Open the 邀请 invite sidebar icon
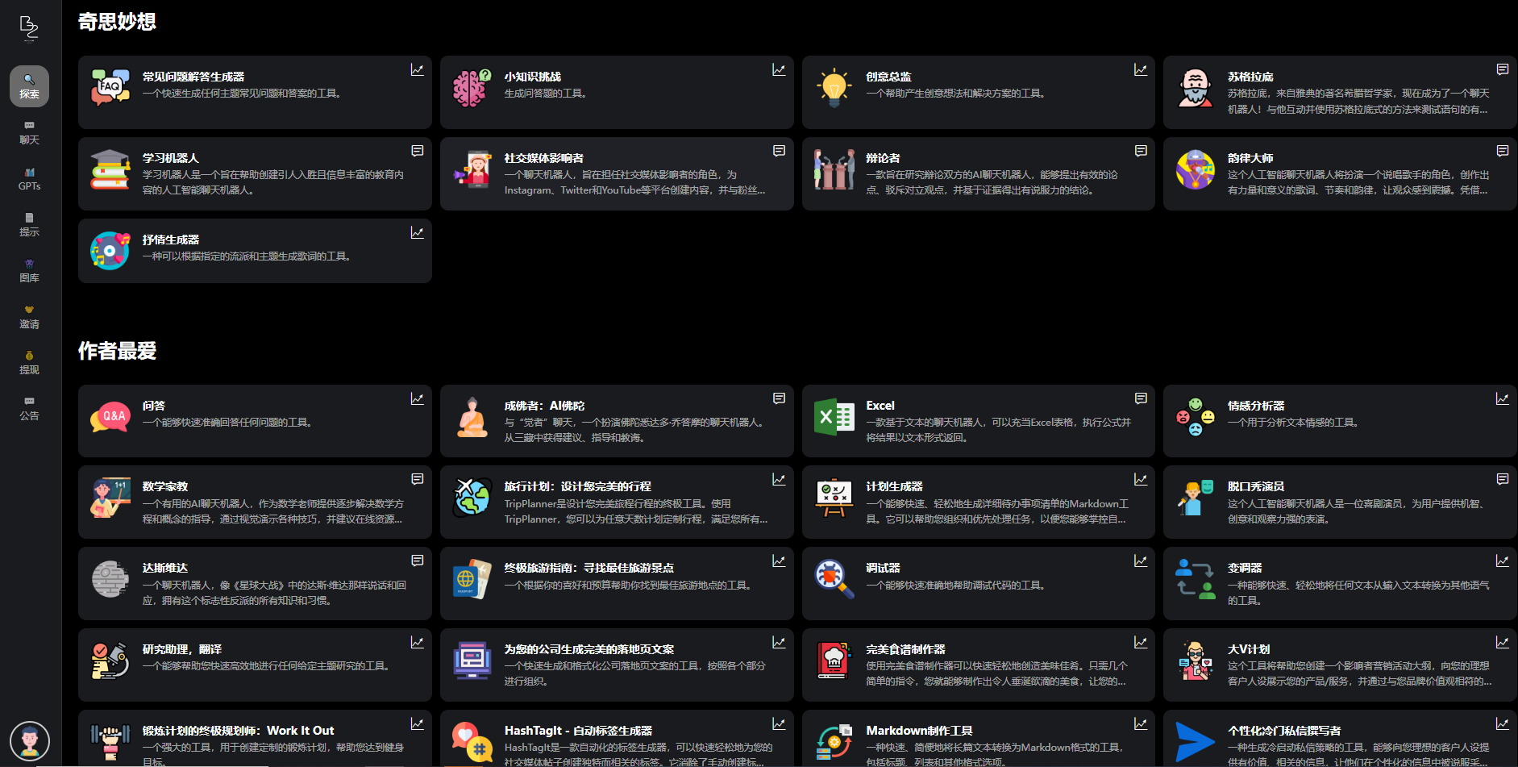This screenshot has height=767, width=1518. click(29, 316)
